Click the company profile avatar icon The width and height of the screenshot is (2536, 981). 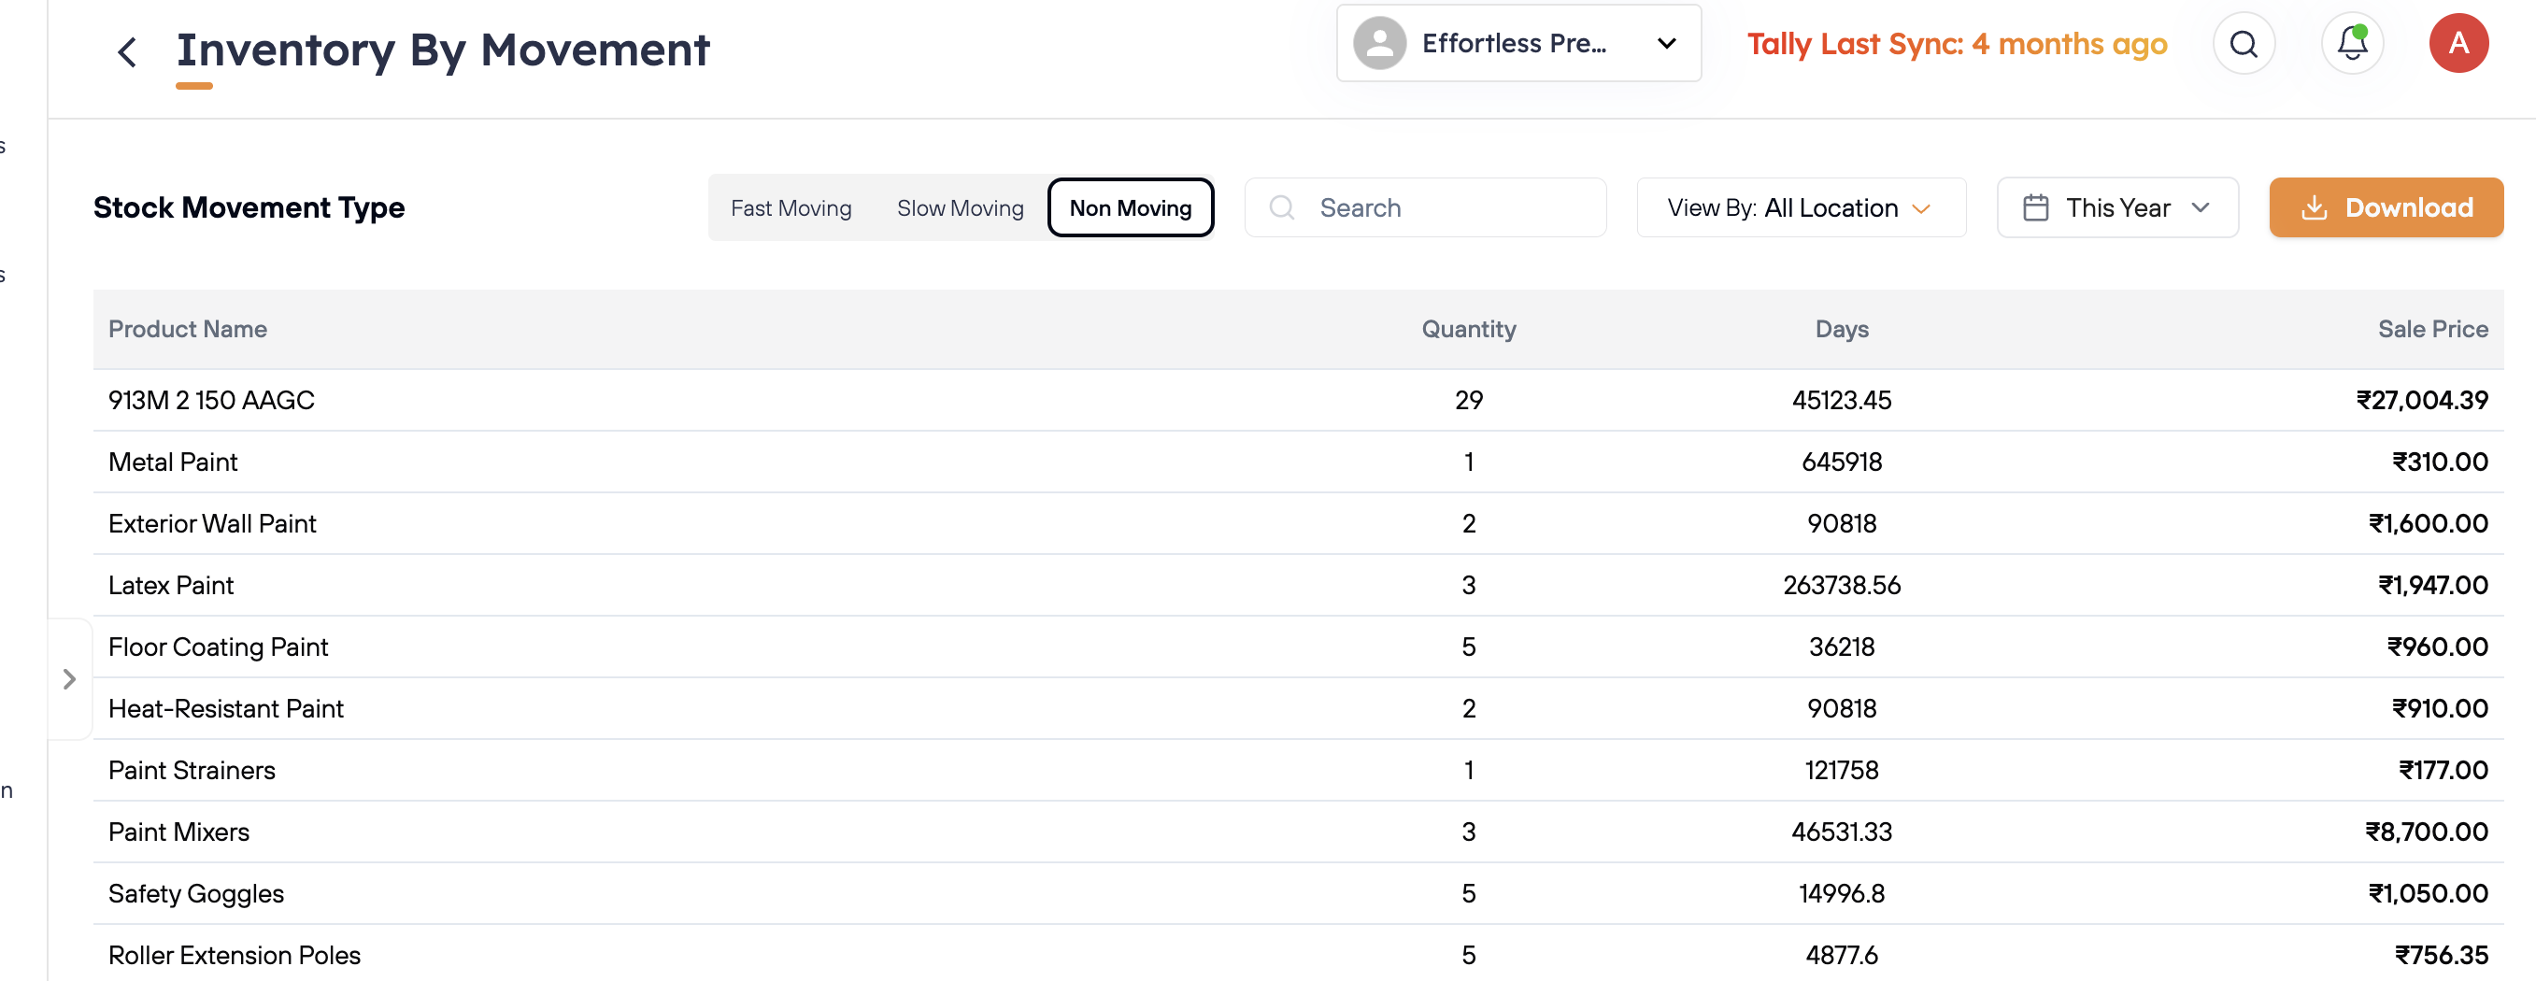[1379, 44]
